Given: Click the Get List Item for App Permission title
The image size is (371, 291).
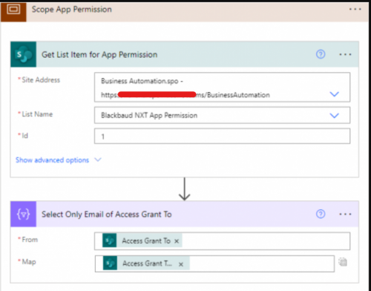Looking at the screenshot, I should (99, 54).
